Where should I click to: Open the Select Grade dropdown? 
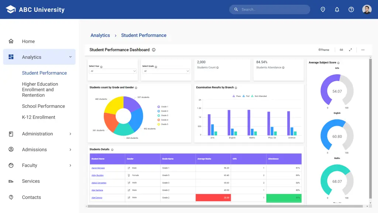(166, 71)
